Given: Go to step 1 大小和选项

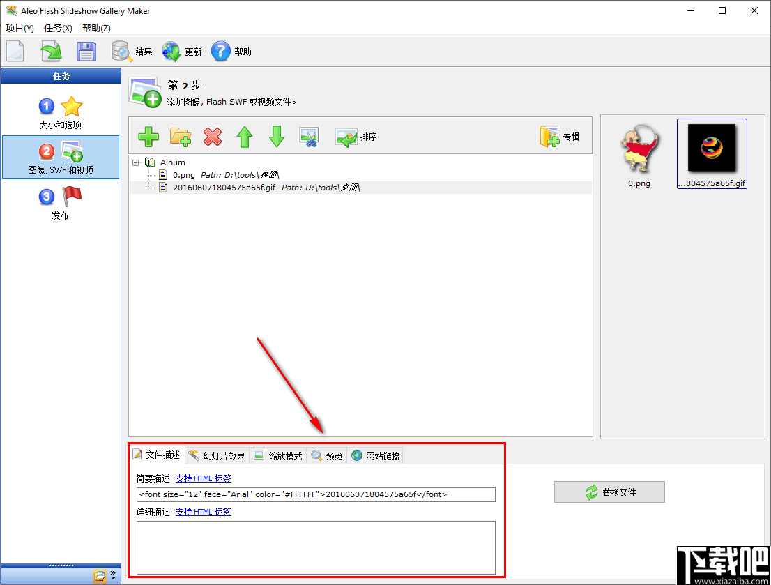Looking at the screenshot, I should click(x=61, y=113).
